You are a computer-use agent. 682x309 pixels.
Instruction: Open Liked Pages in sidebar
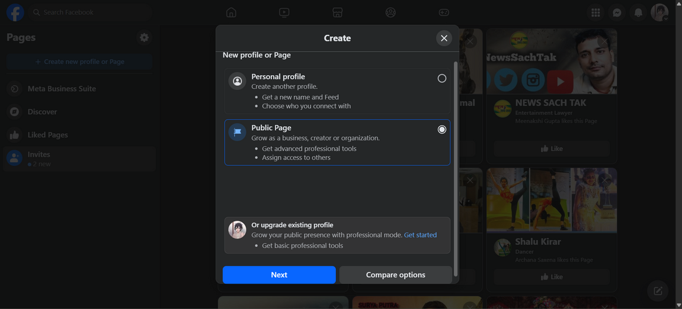pos(47,135)
